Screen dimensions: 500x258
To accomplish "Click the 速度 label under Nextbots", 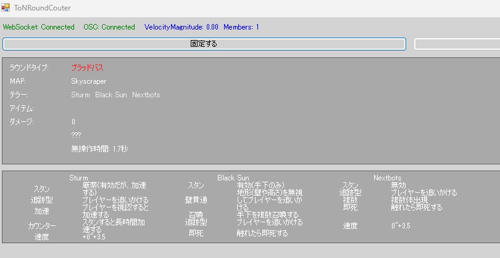I will [350, 226].
